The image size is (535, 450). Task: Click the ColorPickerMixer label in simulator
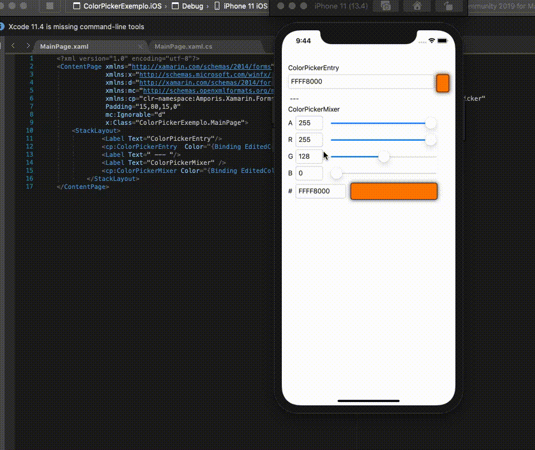point(314,109)
